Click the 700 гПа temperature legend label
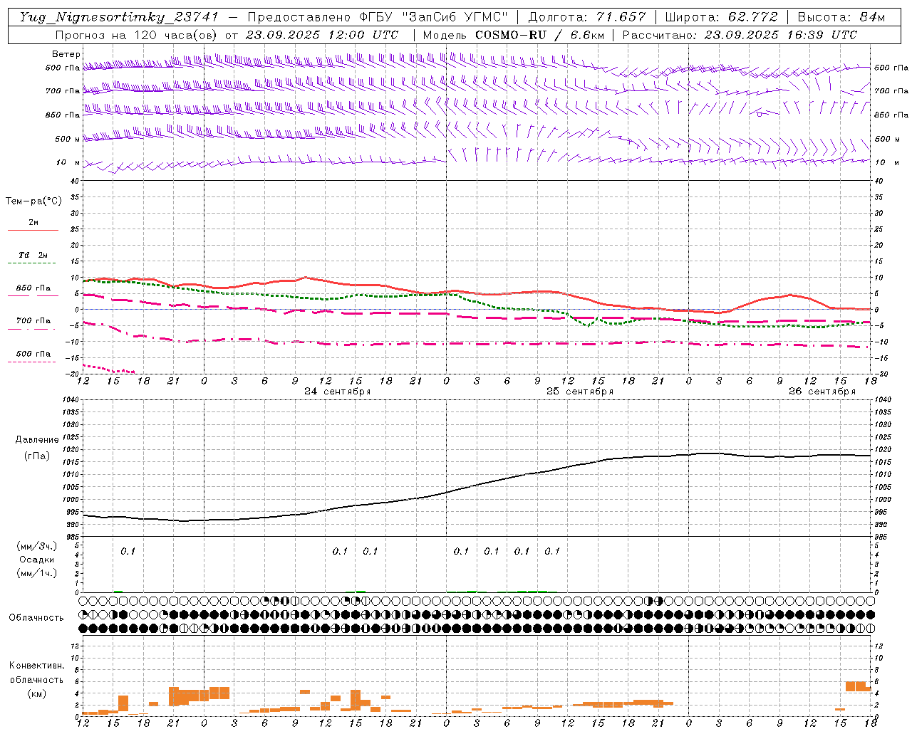This screenshot has width=912, height=729. (x=33, y=321)
